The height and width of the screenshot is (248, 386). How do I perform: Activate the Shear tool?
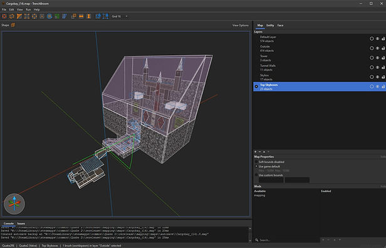point(65,16)
